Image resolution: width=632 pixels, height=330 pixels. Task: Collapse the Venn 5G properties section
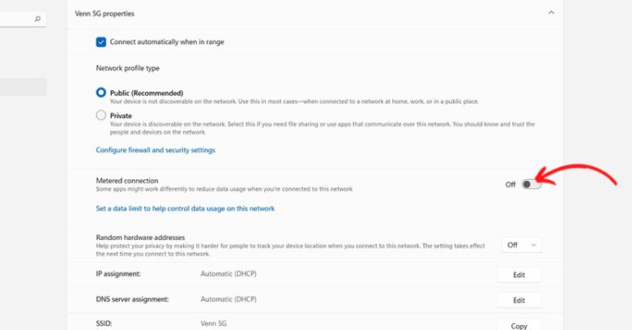pyautogui.click(x=551, y=13)
